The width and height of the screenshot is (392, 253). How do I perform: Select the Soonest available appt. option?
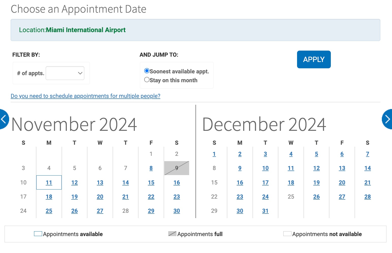[x=147, y=71]
